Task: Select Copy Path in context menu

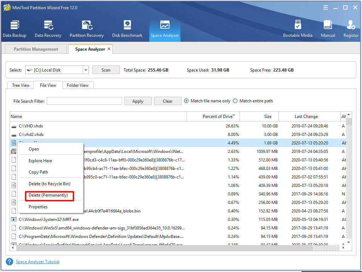Action: point(38,172)
